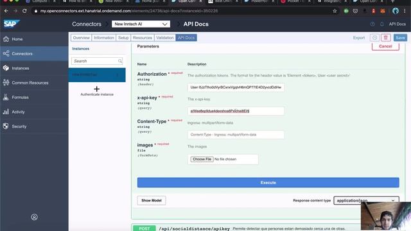Click the Cancel button

tap(385, 46)
